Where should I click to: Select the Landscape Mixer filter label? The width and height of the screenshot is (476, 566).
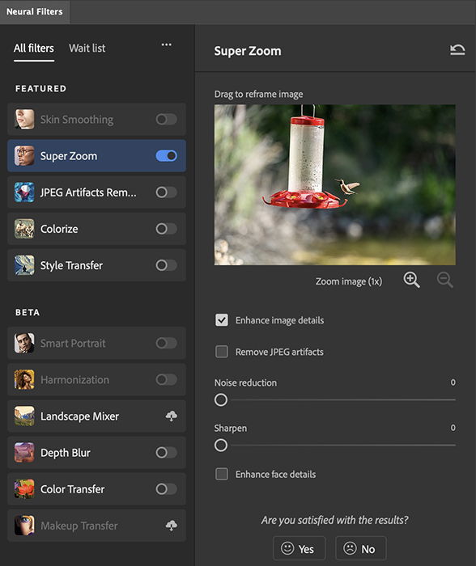tap(79, 416)
